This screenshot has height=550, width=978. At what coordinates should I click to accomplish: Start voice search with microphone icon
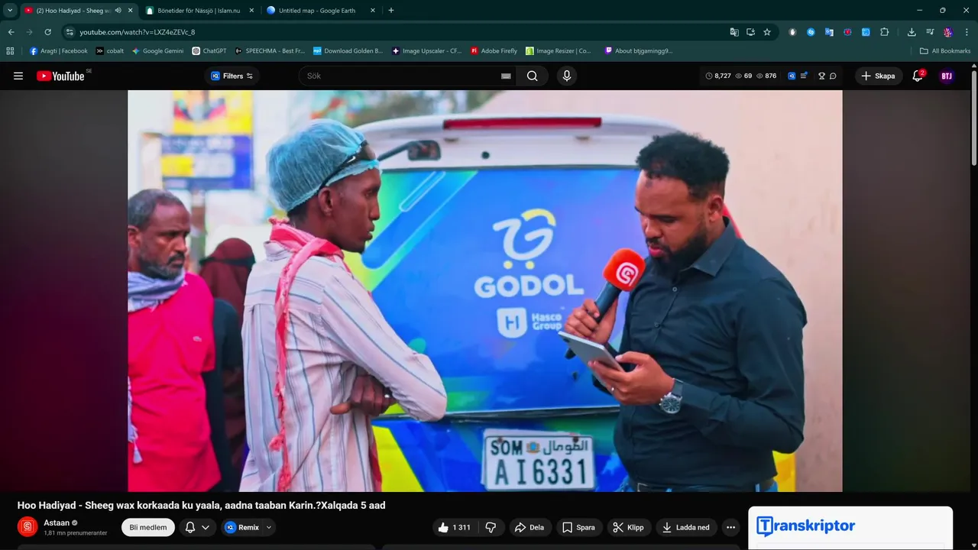coord(566,76)
